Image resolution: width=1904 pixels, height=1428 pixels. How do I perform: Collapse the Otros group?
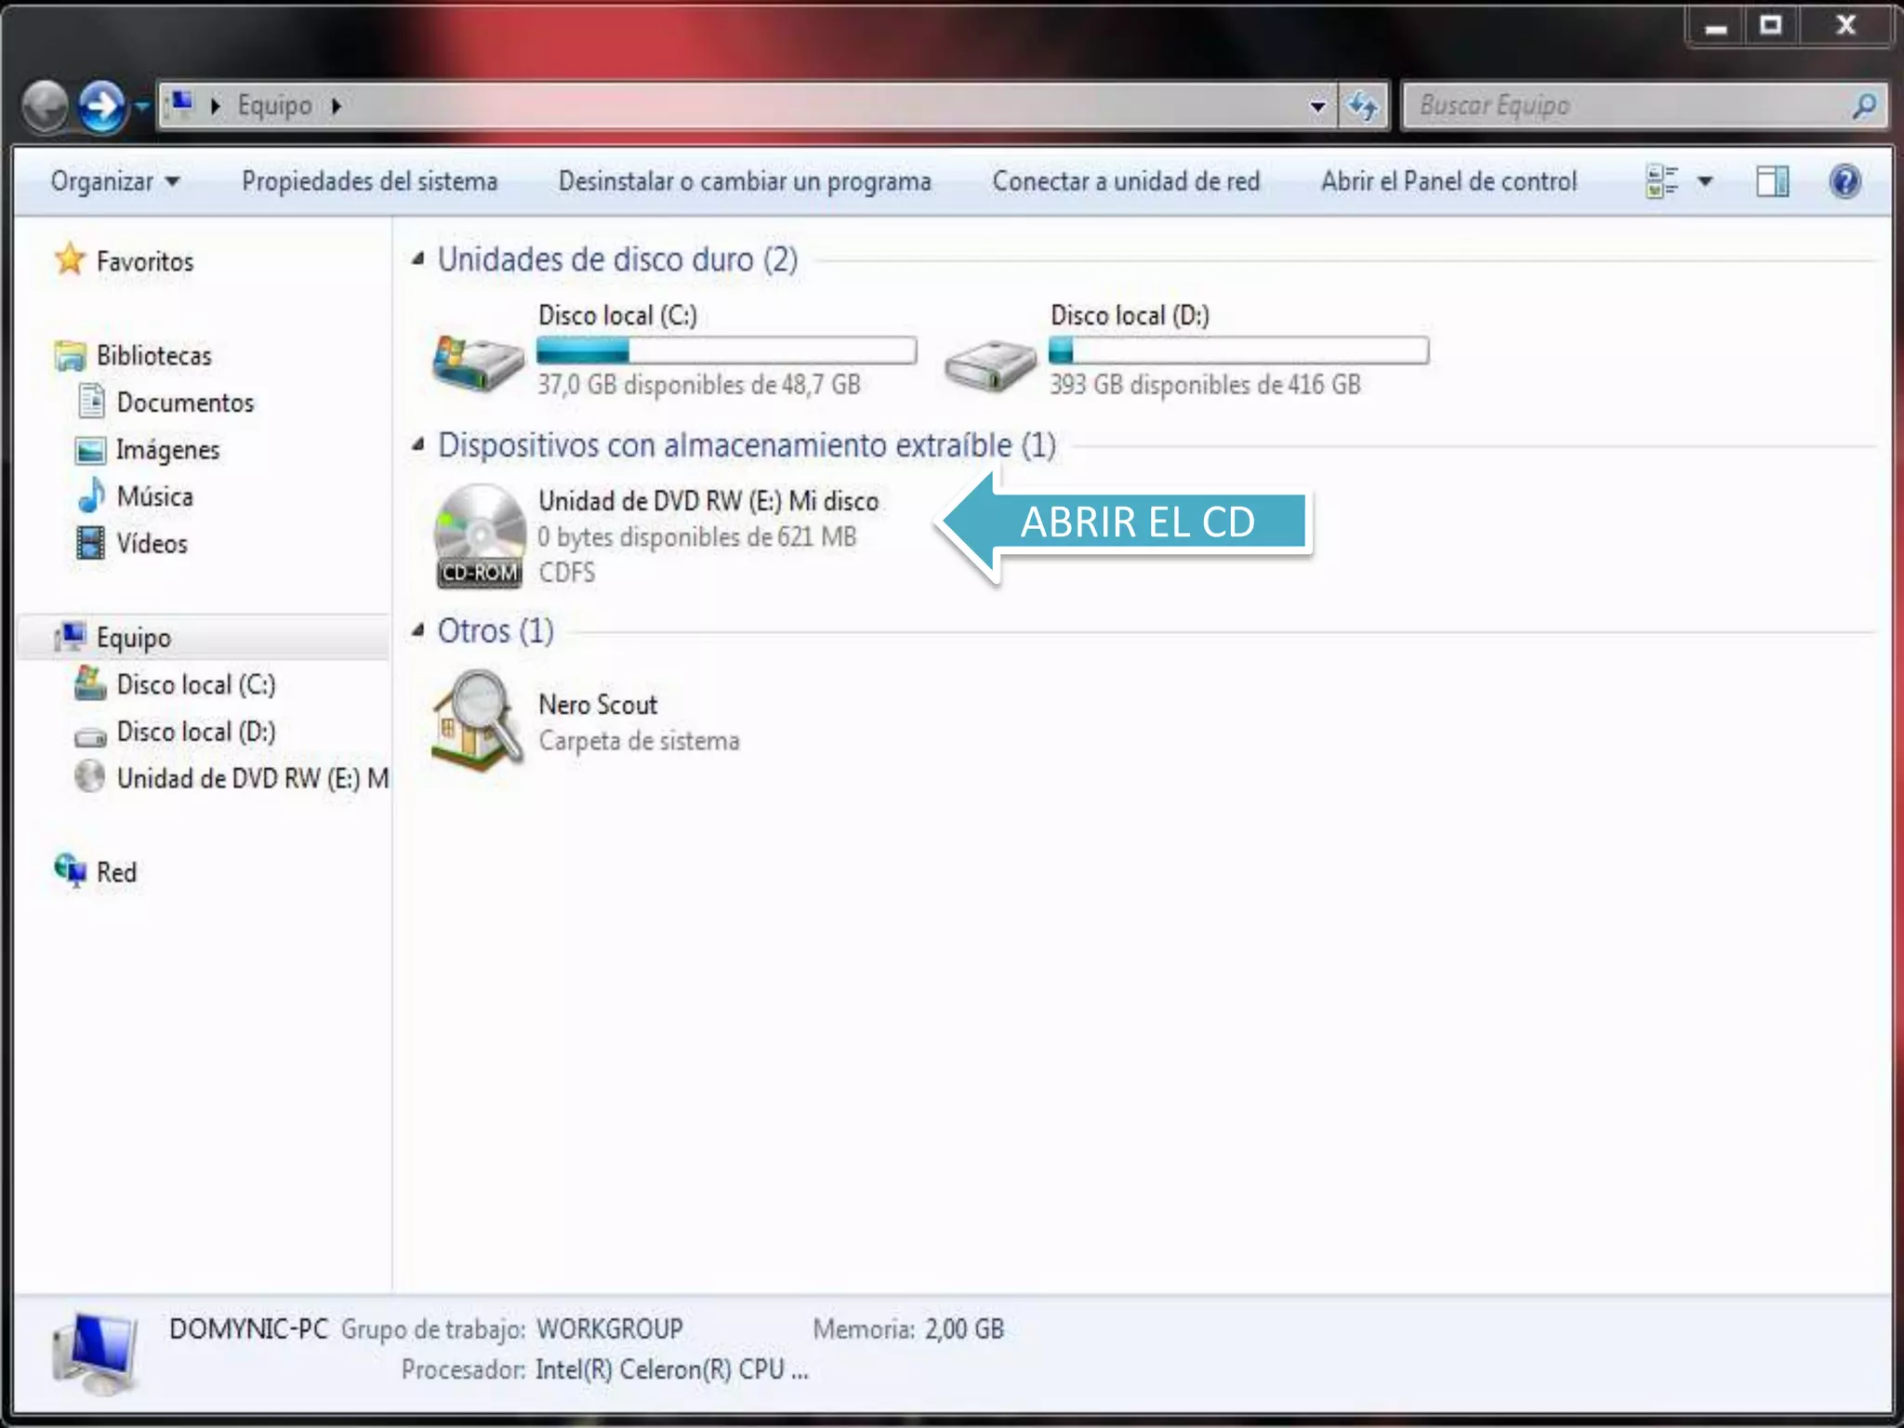click(418, 631)
